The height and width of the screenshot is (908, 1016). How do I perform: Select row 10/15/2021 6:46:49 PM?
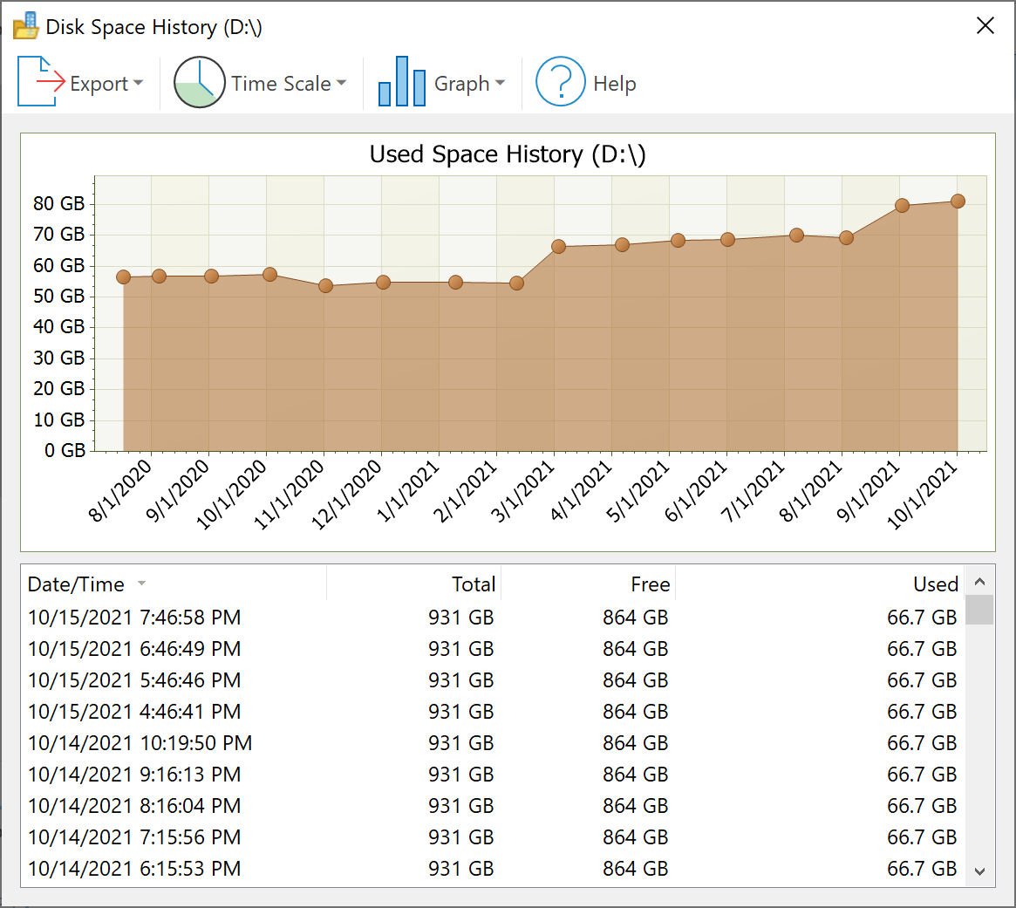click(x=493, y=648)
